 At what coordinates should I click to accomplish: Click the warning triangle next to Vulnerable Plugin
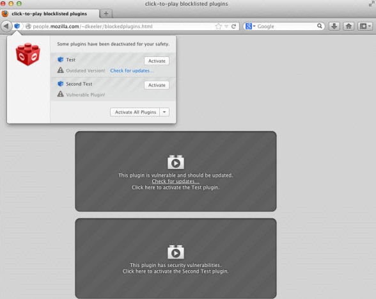tap(60, 94)
